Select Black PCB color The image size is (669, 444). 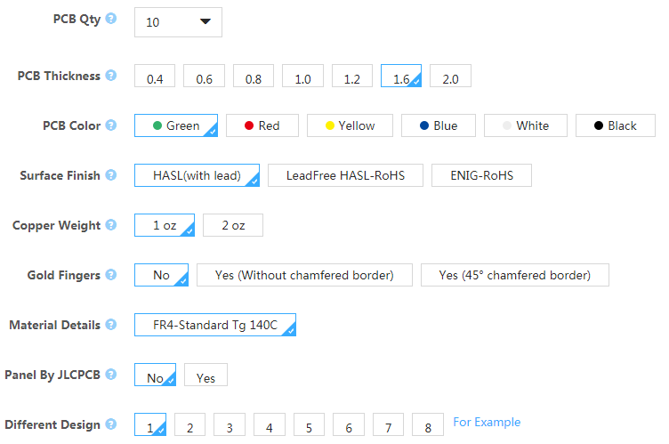tap(616, 125)
